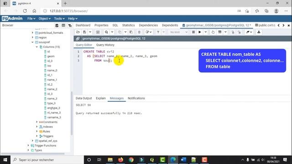Open the Clear eraser dropdown in query toolbar

(x=249, y=32)
